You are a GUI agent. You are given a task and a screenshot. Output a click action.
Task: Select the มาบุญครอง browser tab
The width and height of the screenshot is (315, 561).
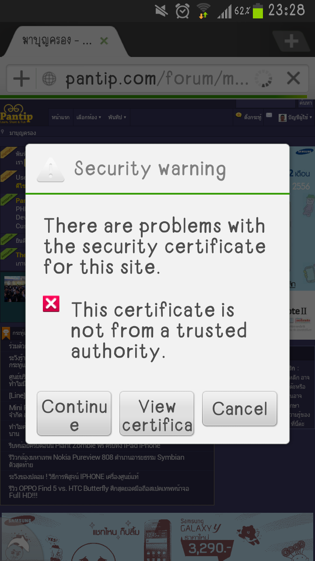click(x=57, y=41)
